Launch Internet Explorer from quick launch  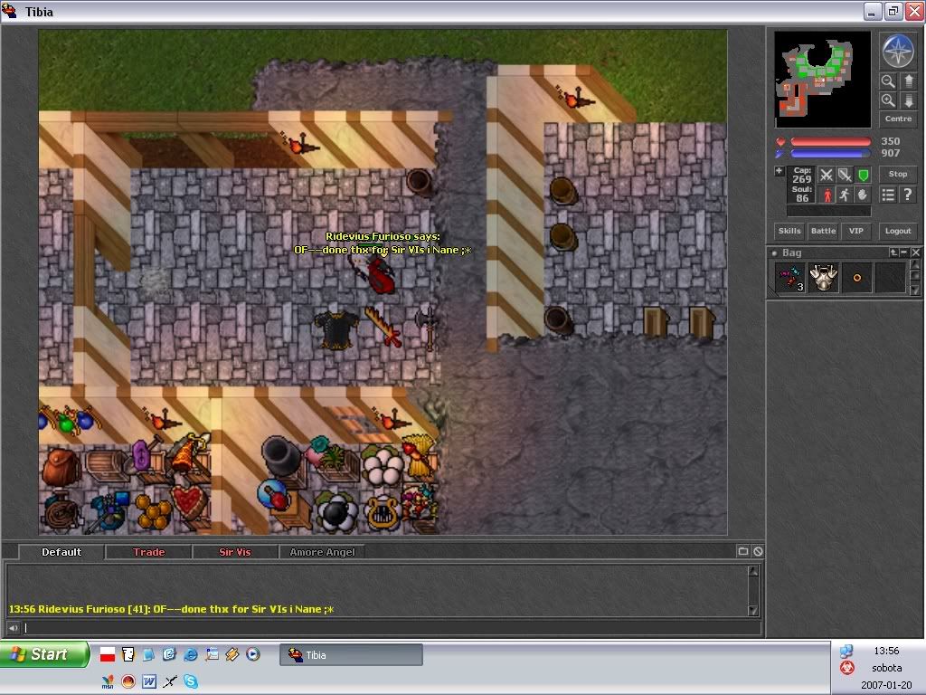pyautogui.click(x=191, y=654)
